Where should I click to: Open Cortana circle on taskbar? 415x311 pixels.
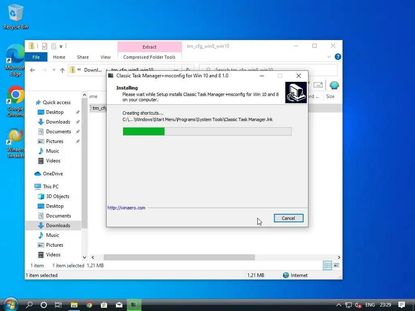click(44, 305)
